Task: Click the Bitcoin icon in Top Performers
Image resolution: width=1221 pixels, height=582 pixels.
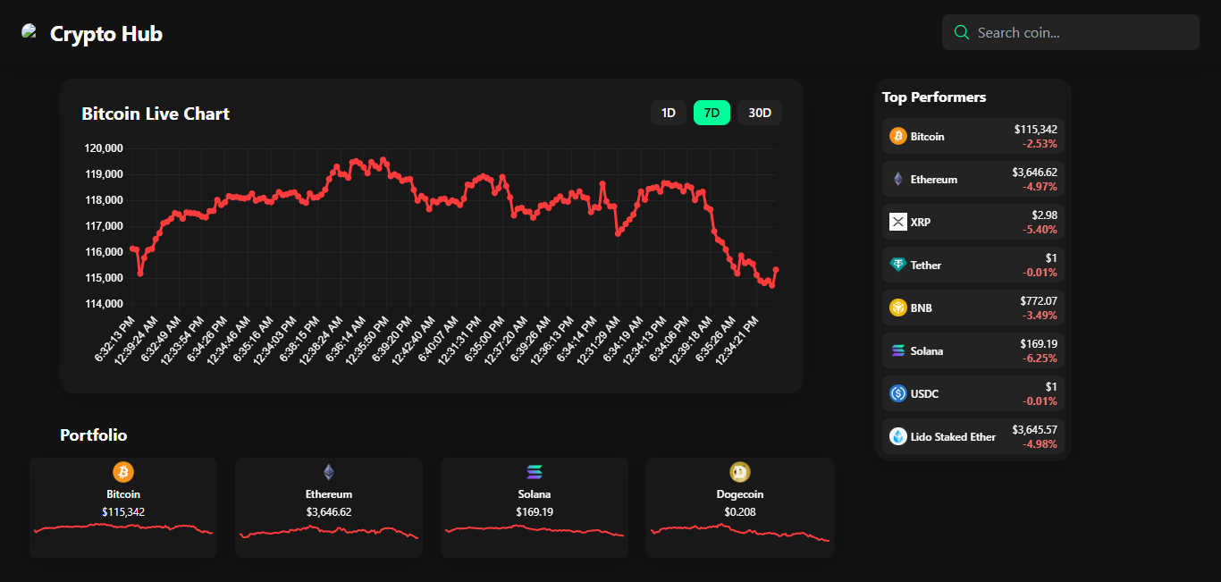Action: coord(898,136)
